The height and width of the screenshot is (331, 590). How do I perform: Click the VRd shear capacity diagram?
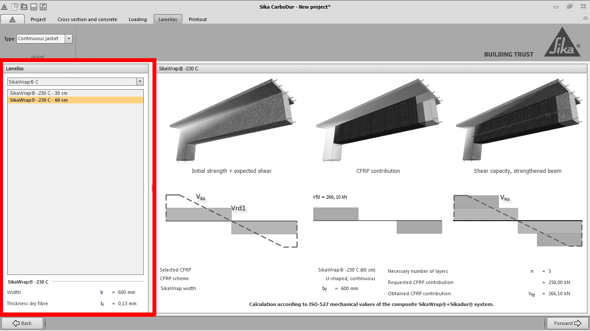(x=517, y=220)
